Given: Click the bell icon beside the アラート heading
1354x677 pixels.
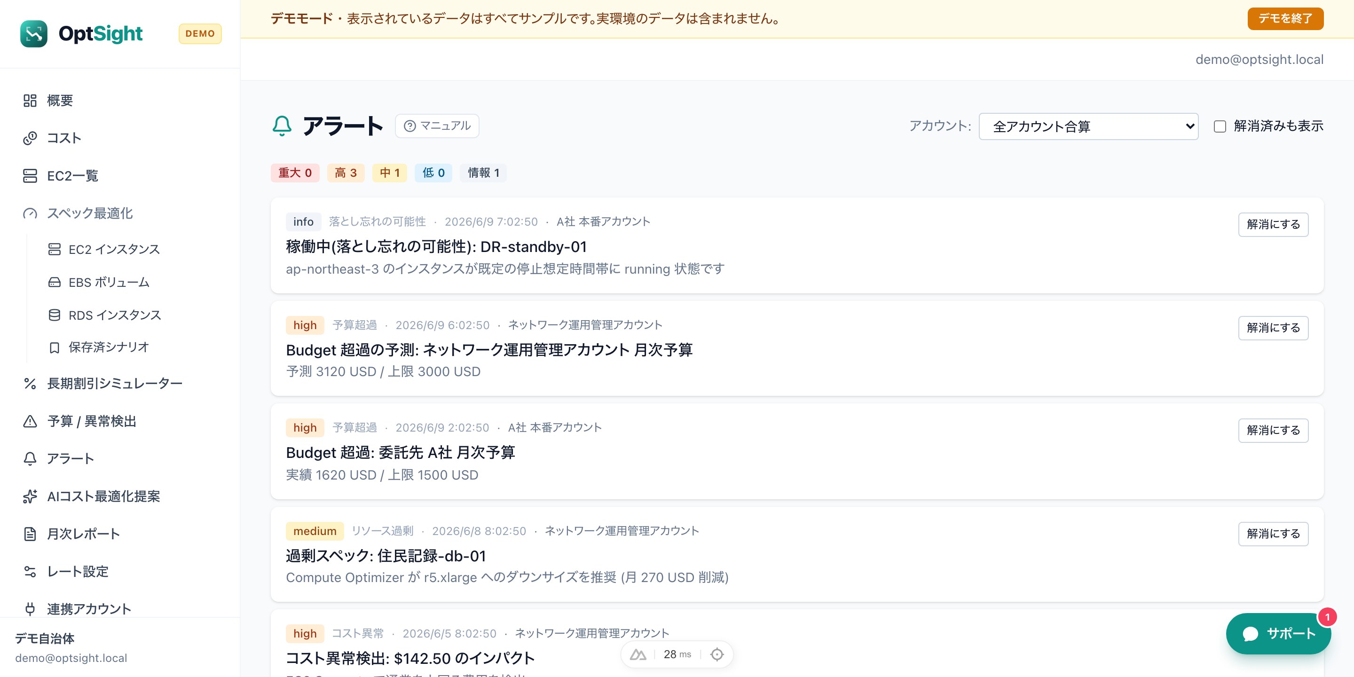Looking at the screenshot, I should click(282, 126).
